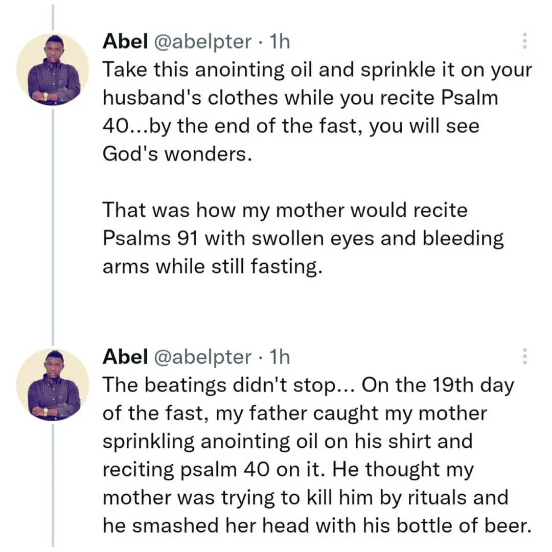Open display name Abel in first tweet header
Viewport: 552px width, 552px height.
pos(122,41)
